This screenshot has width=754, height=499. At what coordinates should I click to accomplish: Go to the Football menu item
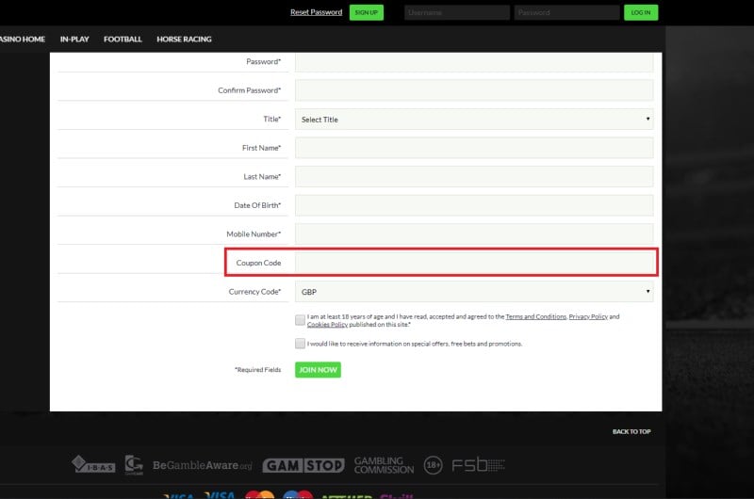(x=123, y=40)
